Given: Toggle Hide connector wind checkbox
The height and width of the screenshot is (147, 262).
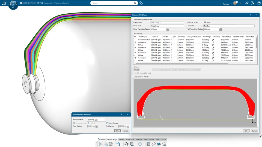Looking at the screenshot, I should tap(135, 73).
